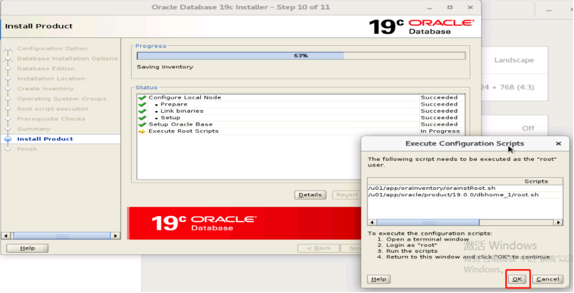Select Execute Root Scripts status row
The image size is (574, 293).
pyautogui.click(x=301, y=131)
